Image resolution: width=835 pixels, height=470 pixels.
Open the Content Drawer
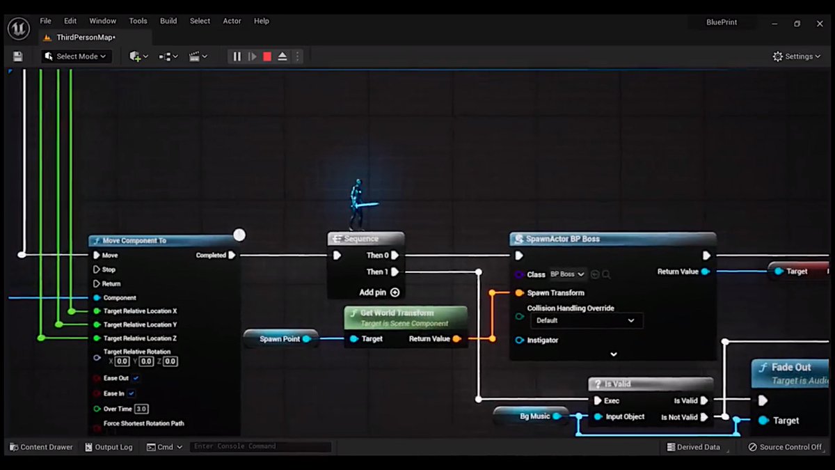[x=42, y=447]
